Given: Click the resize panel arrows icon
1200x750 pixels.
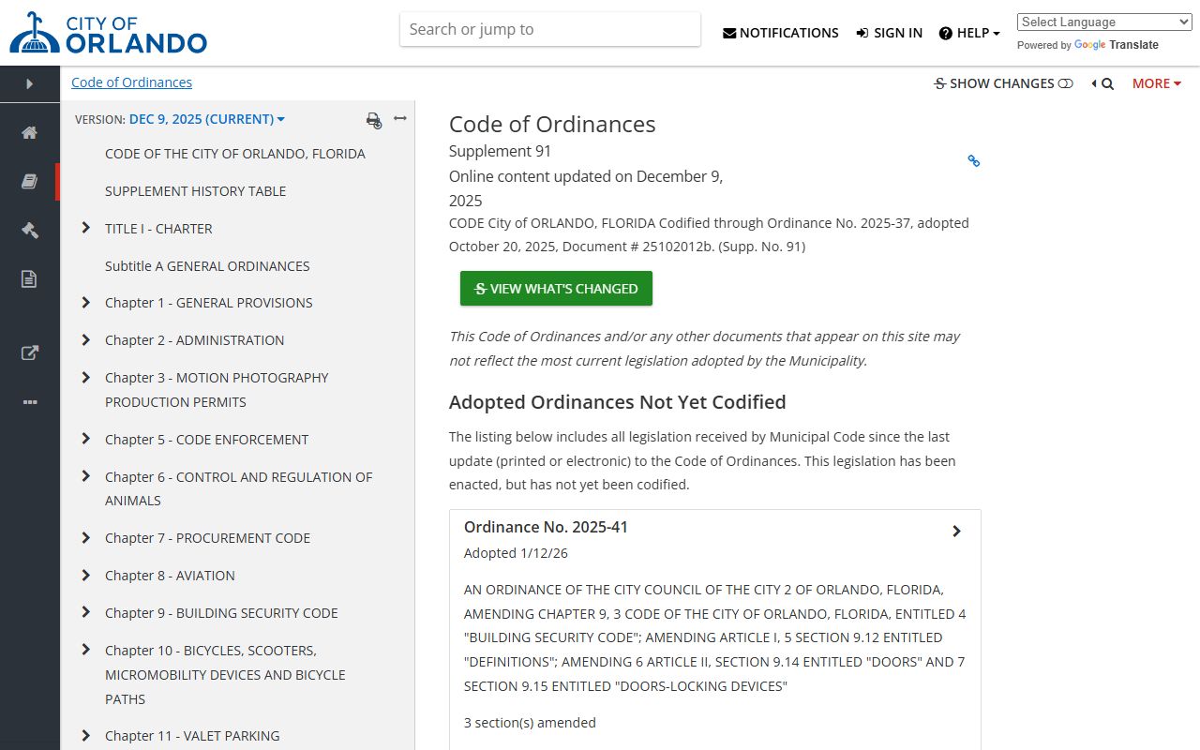Looking at the screenshot, I should tap(400, 118).
